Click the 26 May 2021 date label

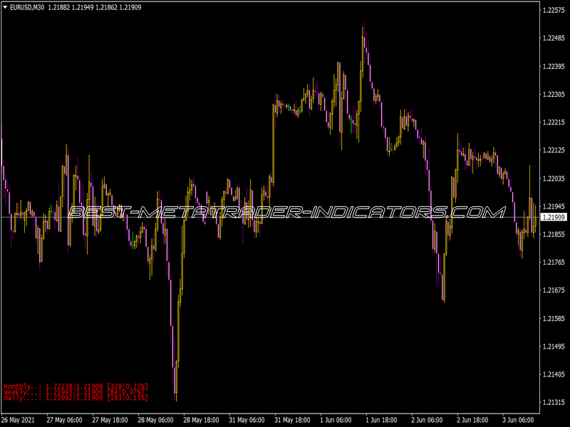19,420
